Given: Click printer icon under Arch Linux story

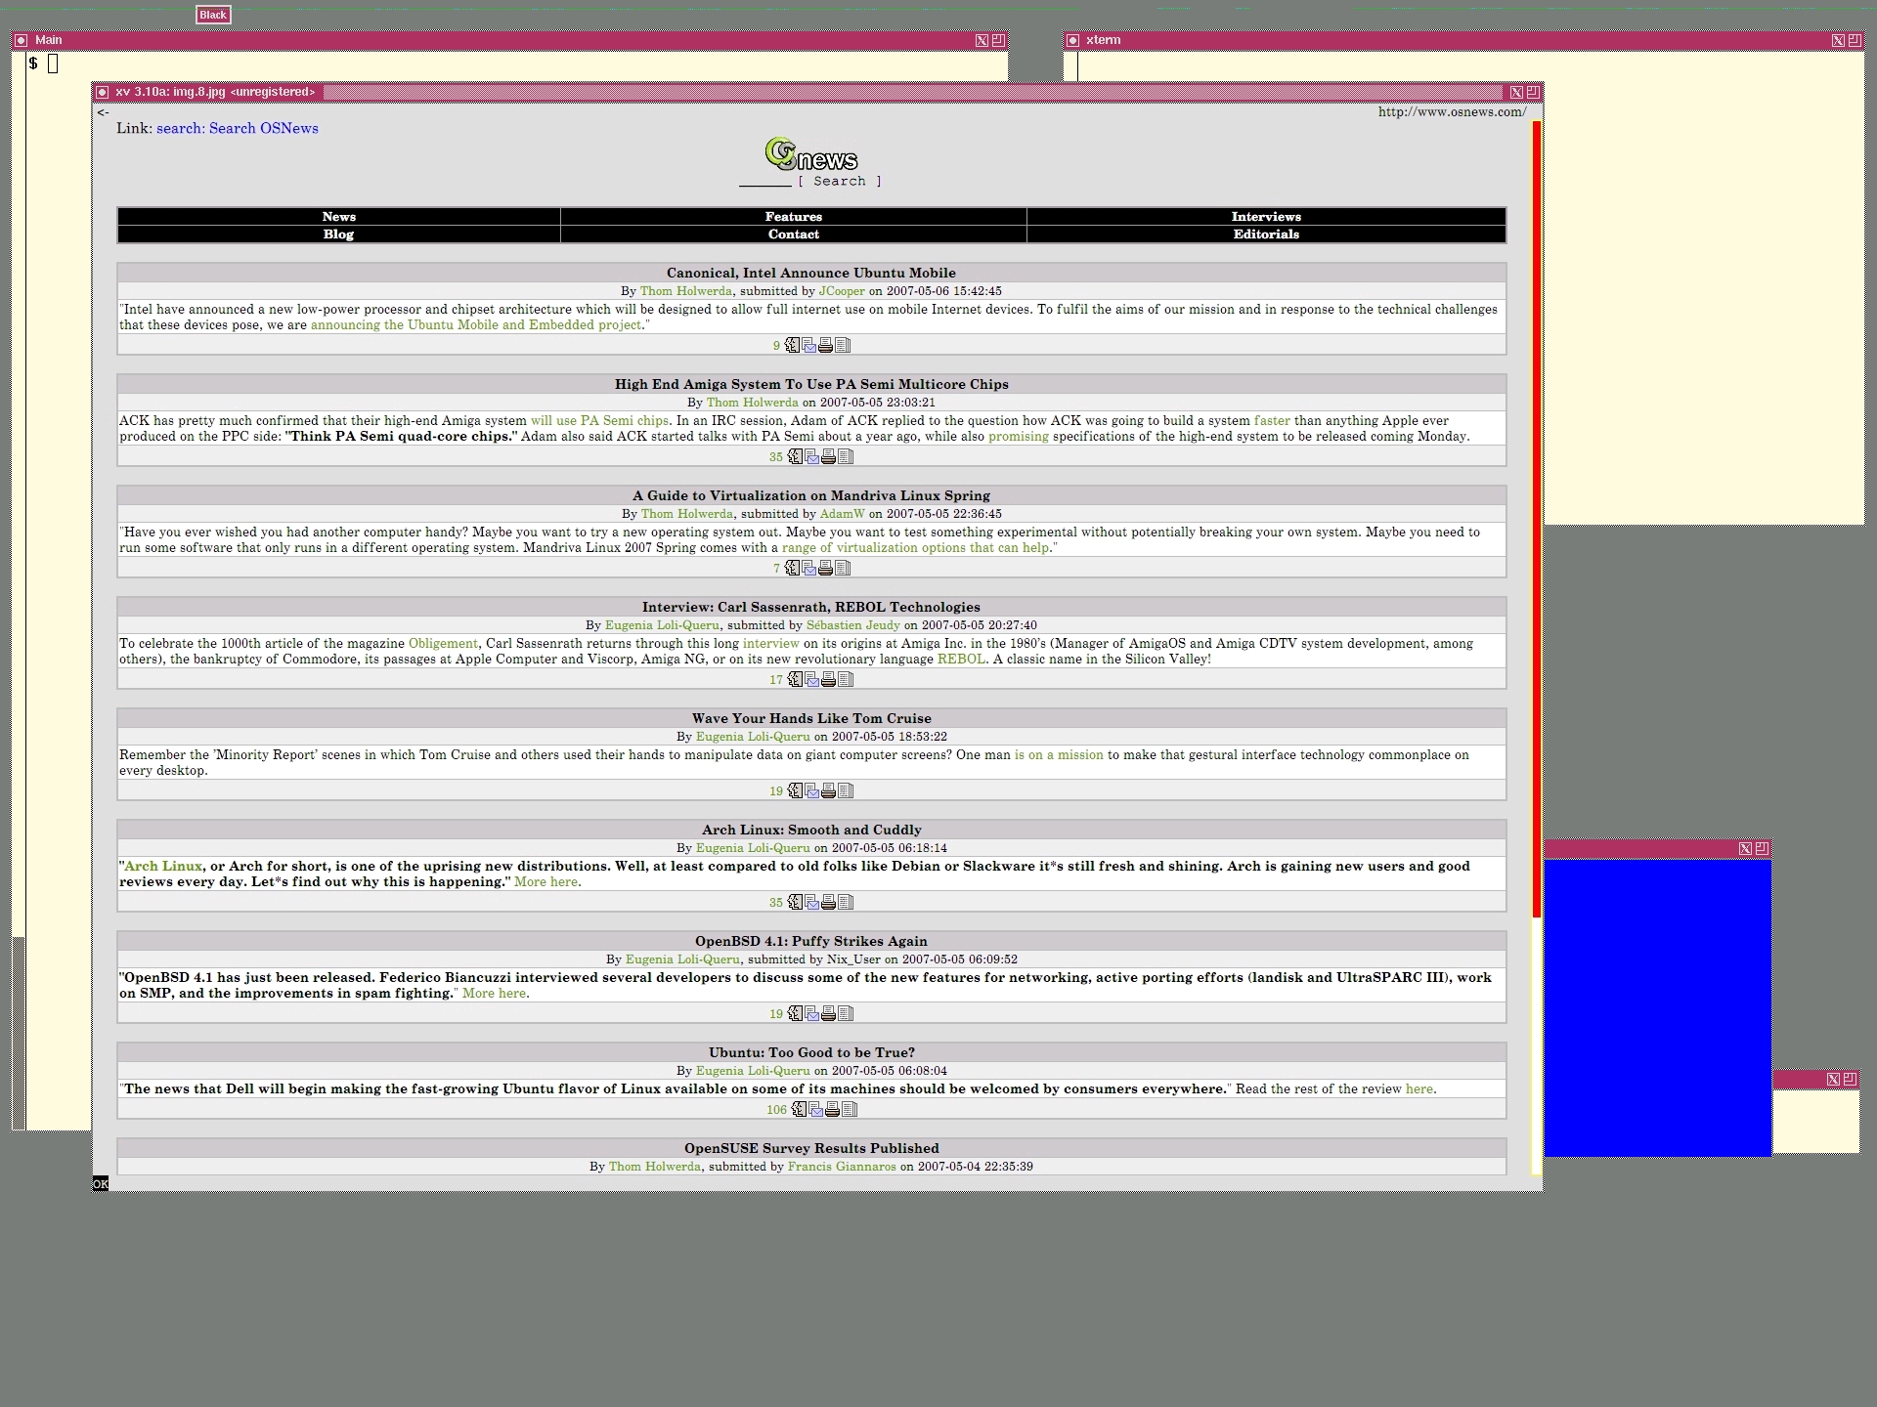Looking at the screenshot, I should pos(828,903).
